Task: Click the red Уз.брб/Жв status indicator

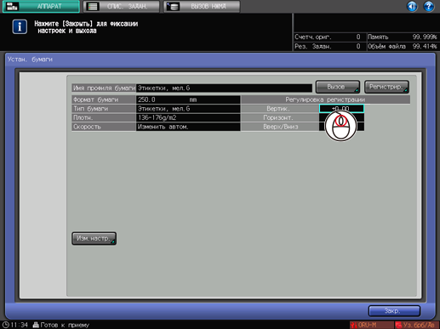Action: click(x=417, y=325)
